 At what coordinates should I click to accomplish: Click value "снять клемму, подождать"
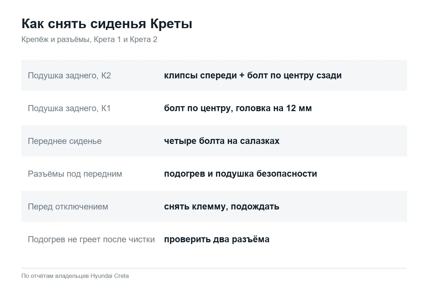(x=221, y=207)
